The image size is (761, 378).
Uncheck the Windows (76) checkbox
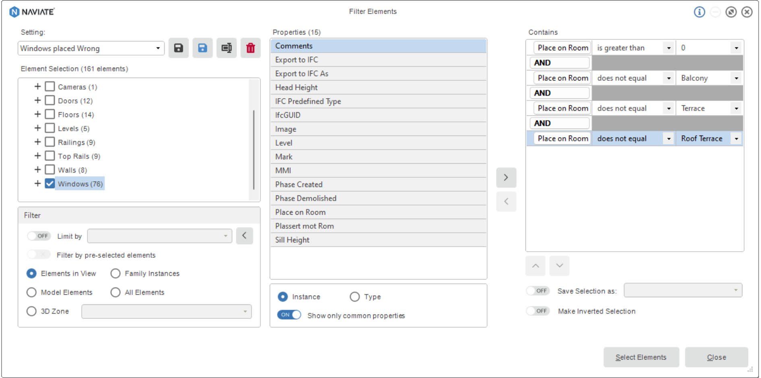(49, 184)
